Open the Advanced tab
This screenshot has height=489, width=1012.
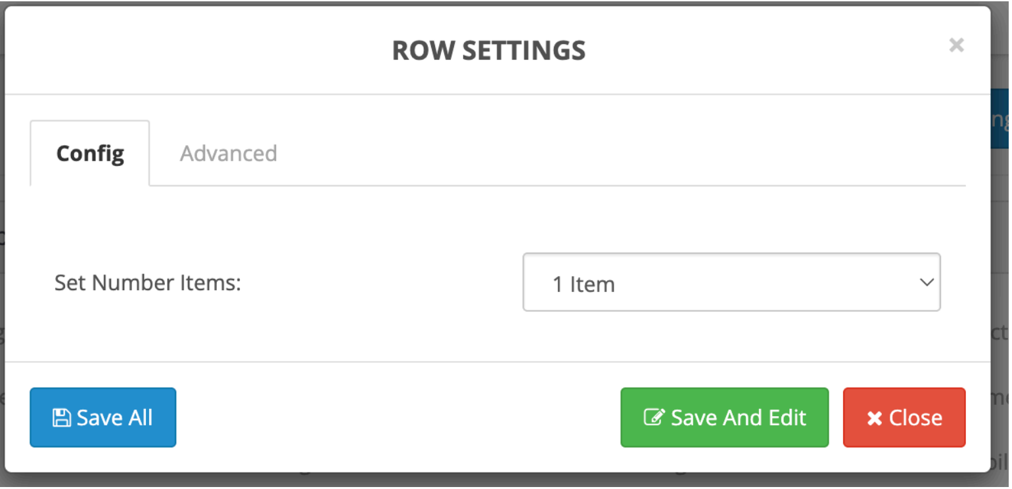click(x=229, y=154)
